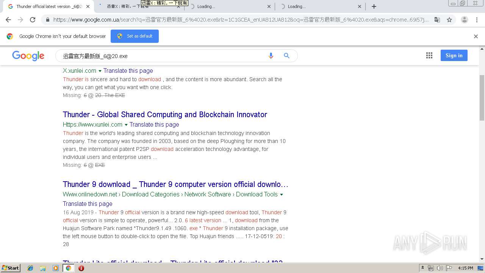
Task: Open the Chrome profile avatar
Action: coord(465,20)
